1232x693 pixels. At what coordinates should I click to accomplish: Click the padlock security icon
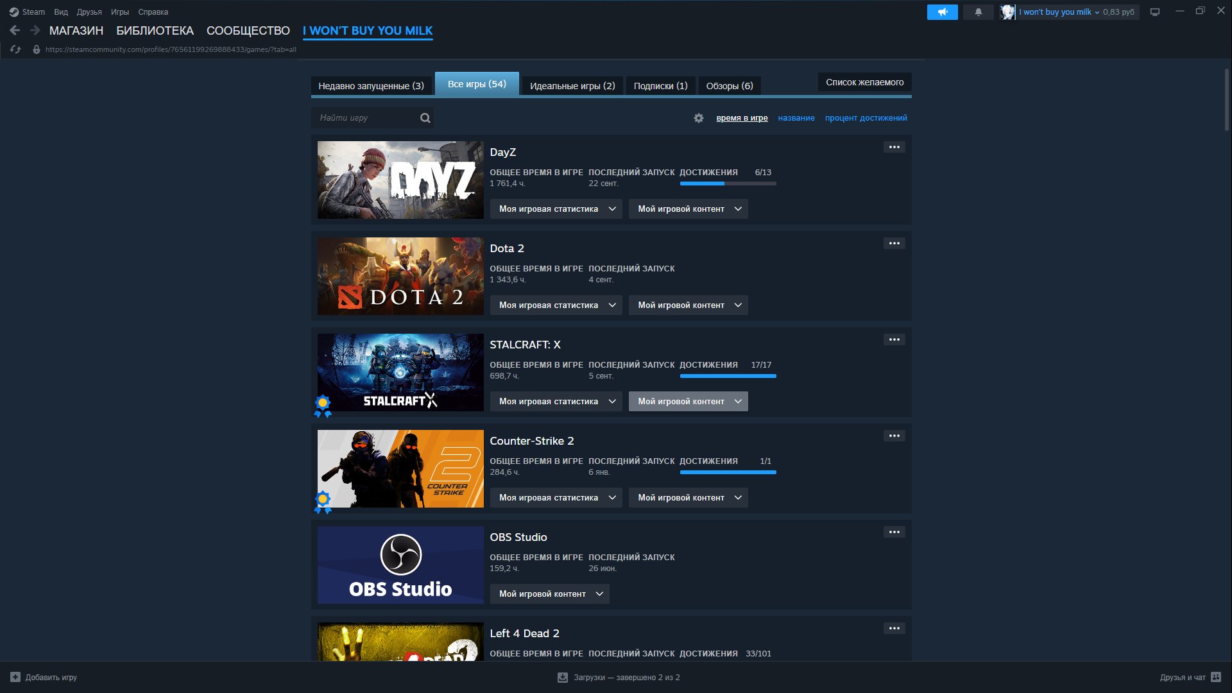click(x=37, y=49)
